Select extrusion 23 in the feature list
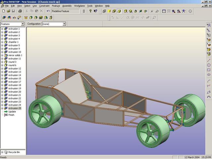This screenshot has height=159, width=212. (15, 102)
